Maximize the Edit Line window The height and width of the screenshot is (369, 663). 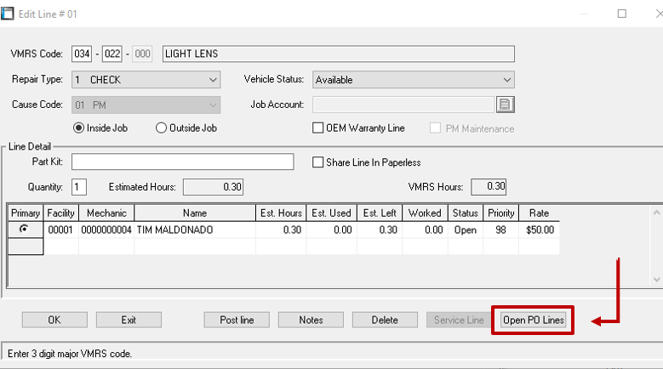(622, 14)
